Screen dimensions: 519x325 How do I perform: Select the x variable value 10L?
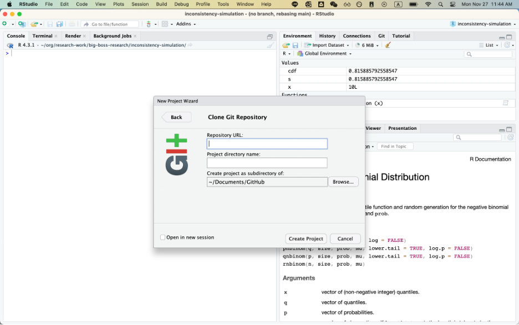353,87
